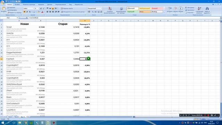Activate Format Painter (Формат по образцу)
This screenshot has height=125, width=222.
(14, 12)
